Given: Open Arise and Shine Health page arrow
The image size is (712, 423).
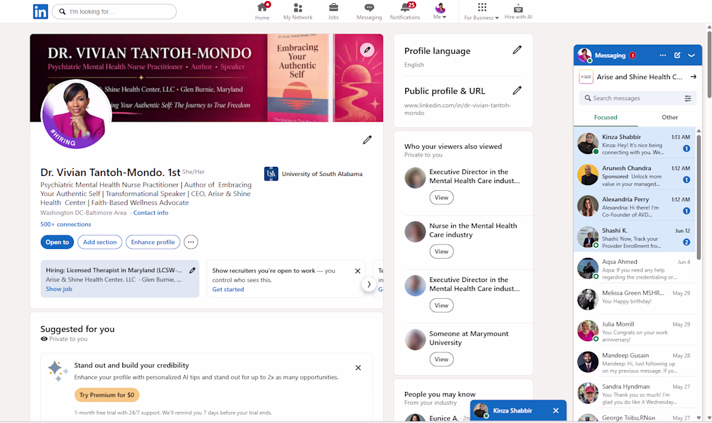Looking at the screenshot, I should 693,77.
